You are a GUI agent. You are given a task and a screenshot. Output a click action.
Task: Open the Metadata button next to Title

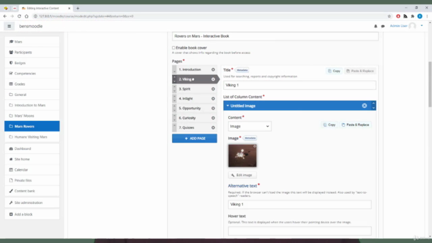[x=242, y=70]
